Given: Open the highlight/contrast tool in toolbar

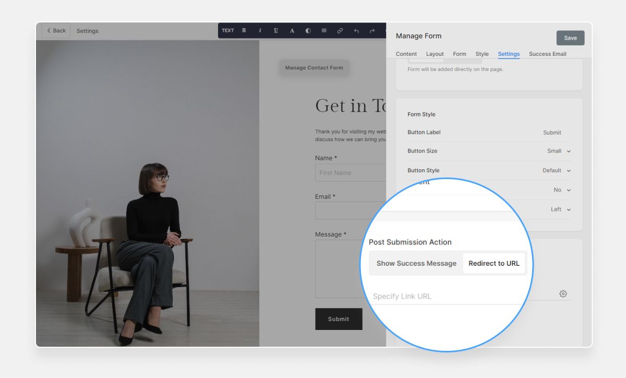Looking at the screenshot, I should click(x=308, y=30).
